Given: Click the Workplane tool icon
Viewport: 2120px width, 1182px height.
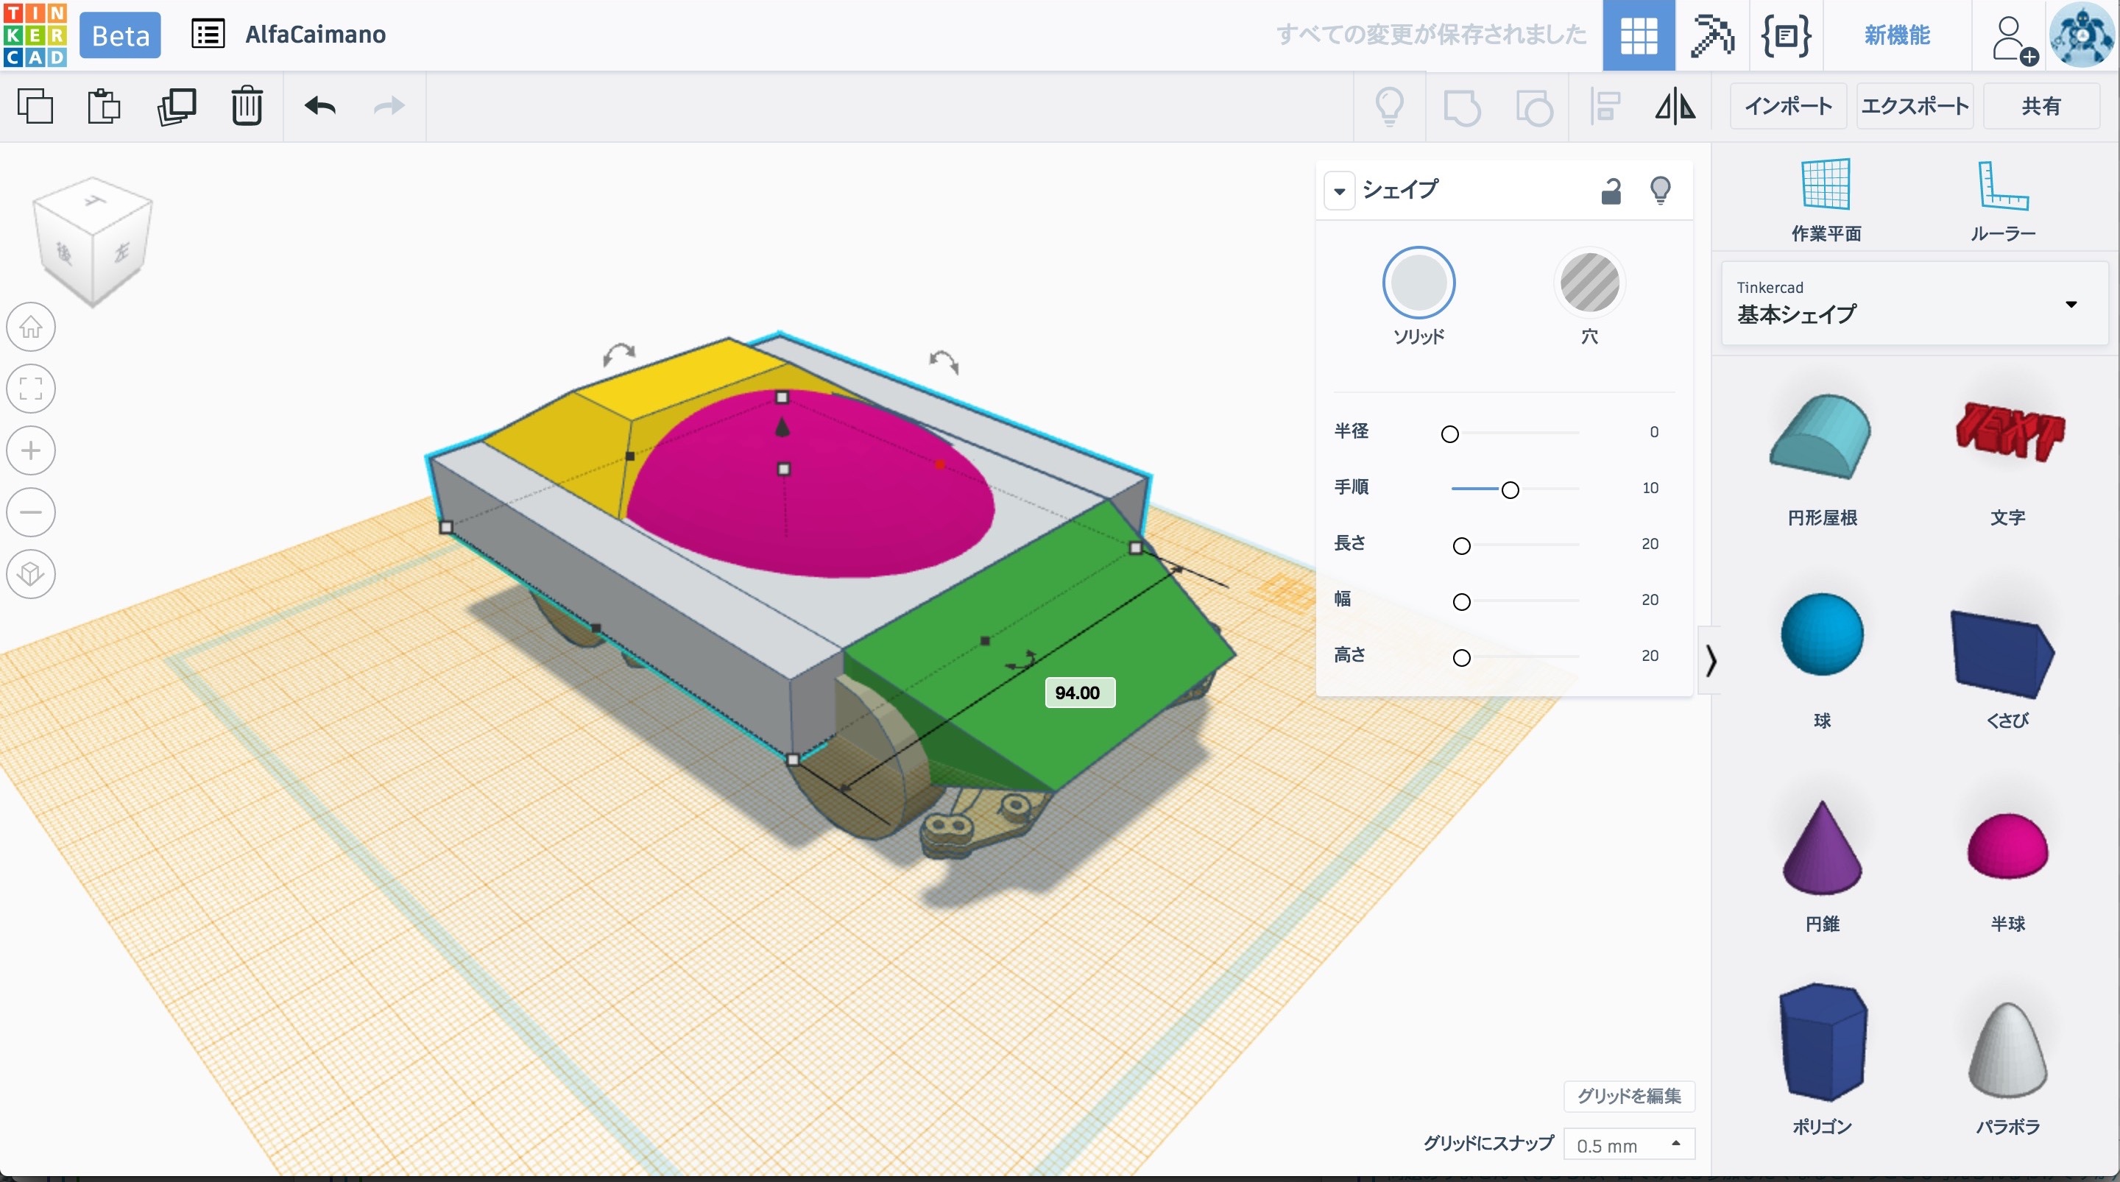Looking at the screenshot, I should tap(1826, 185).
